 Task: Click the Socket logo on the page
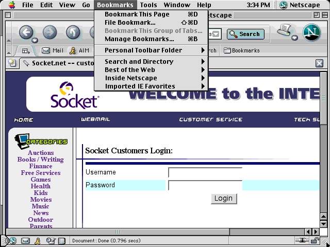click(75, 95)
